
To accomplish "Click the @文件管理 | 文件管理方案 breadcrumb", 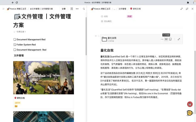I will pyautogui.click(x=41, y=9).
